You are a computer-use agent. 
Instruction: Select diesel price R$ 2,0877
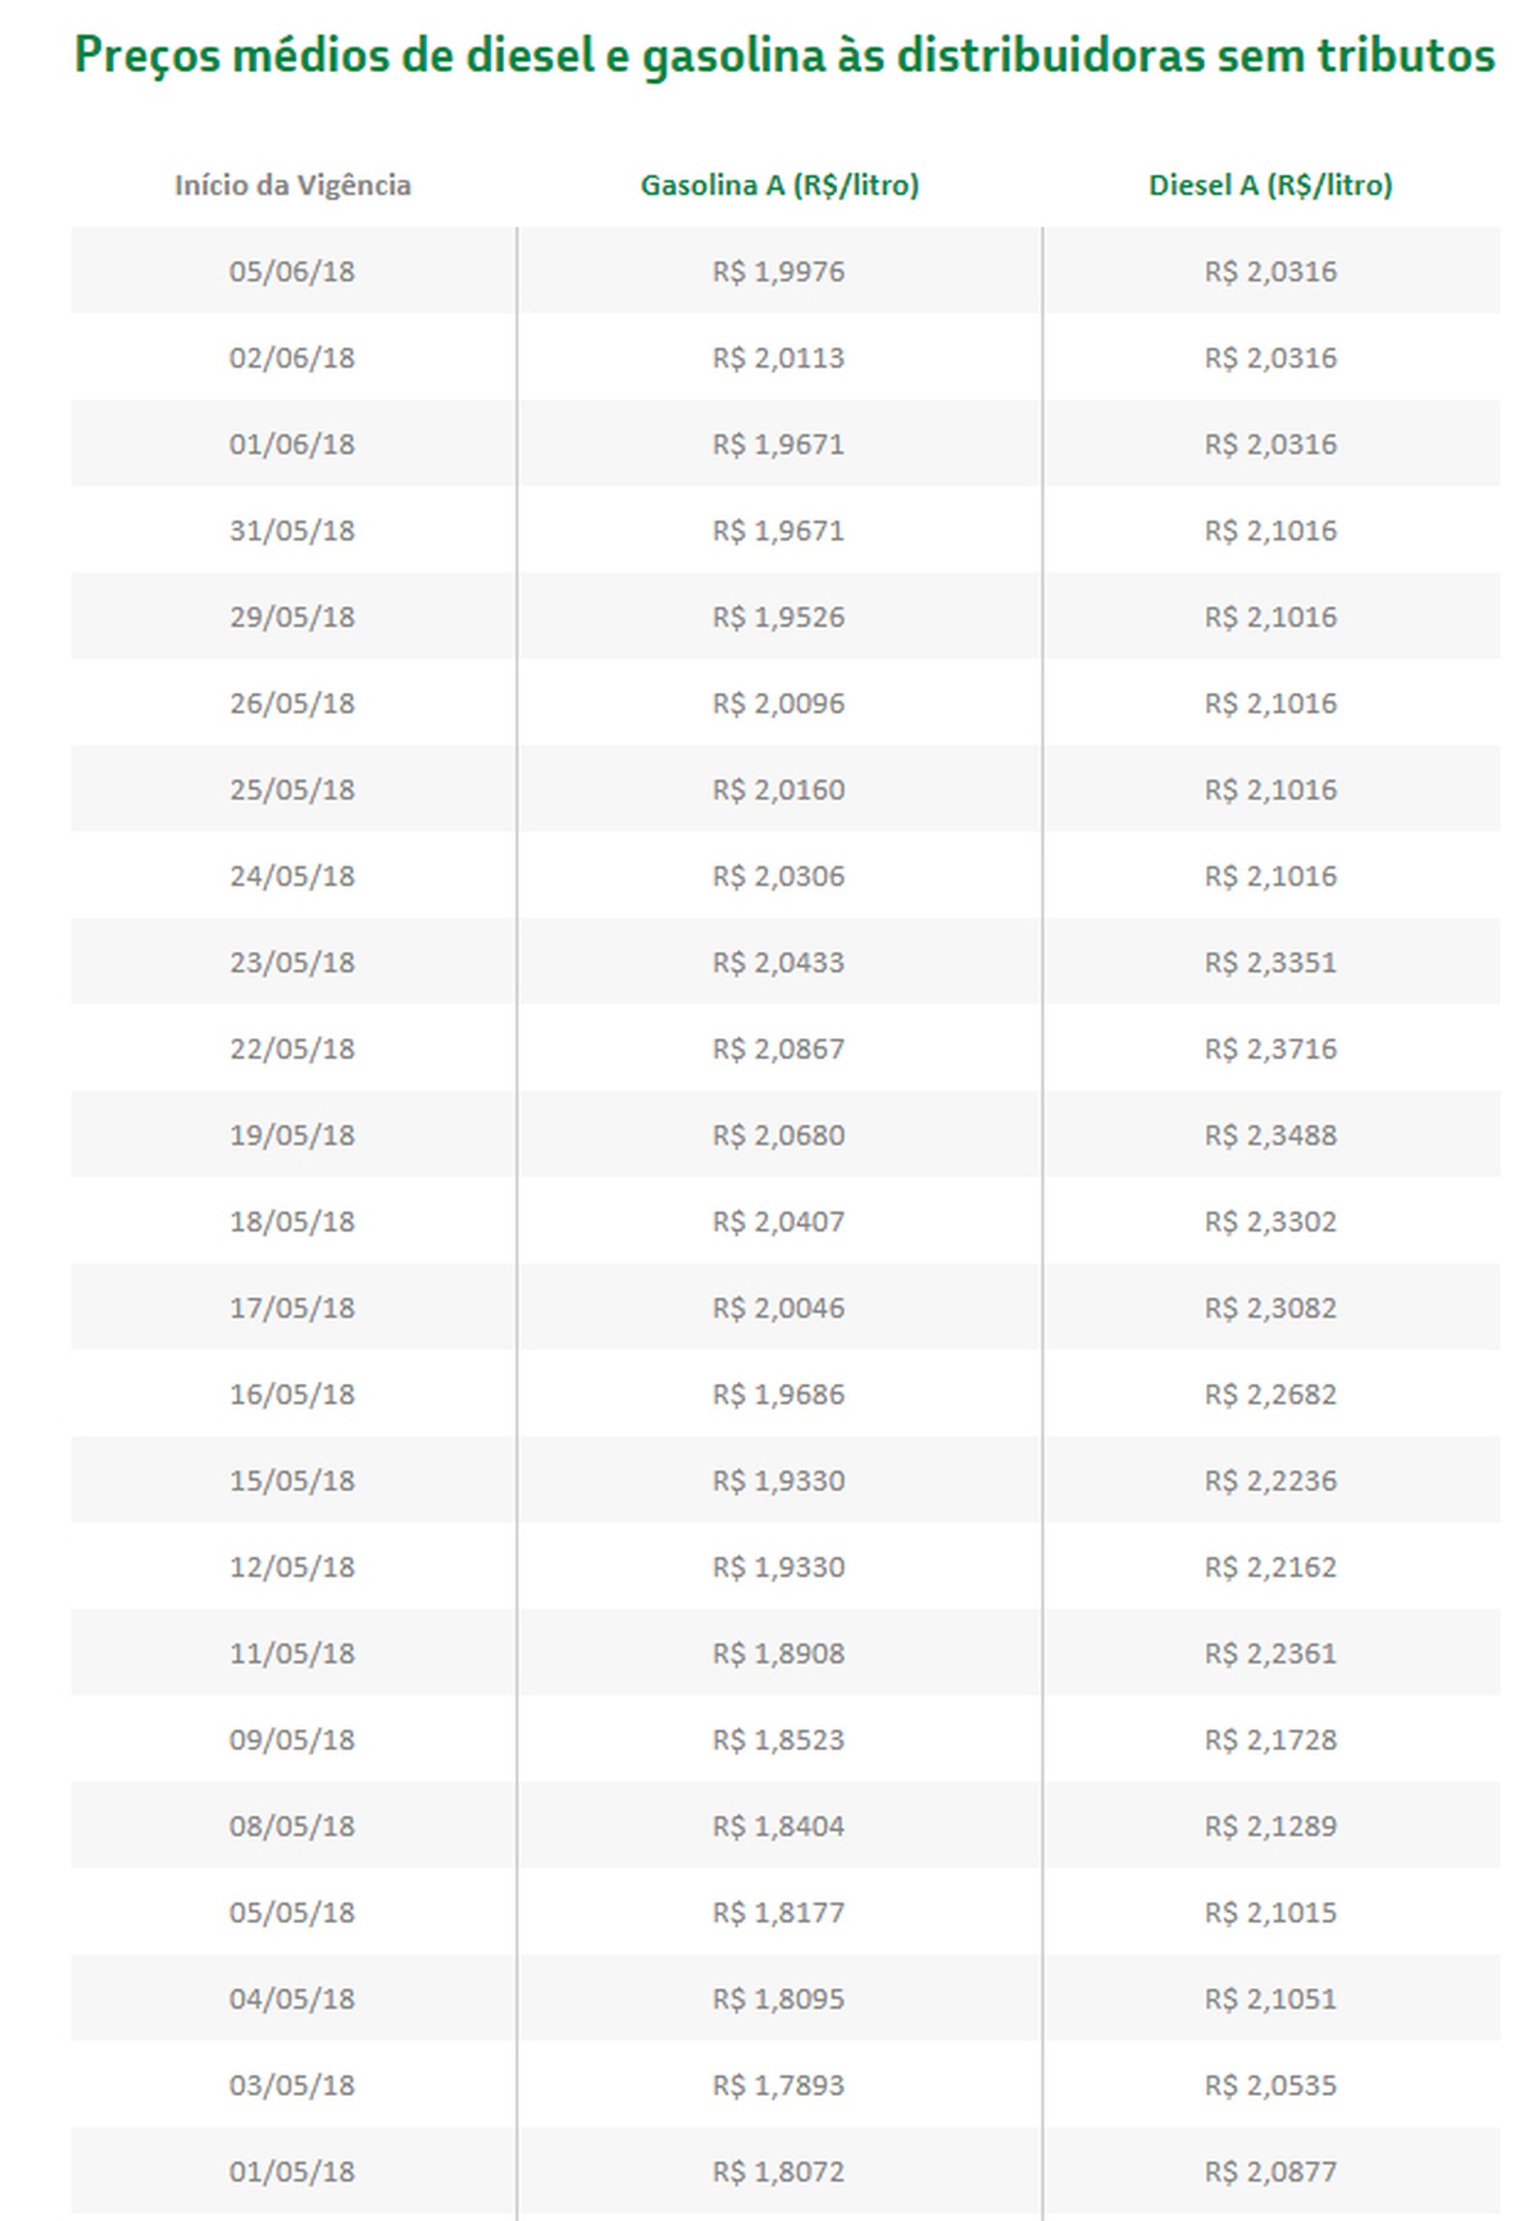pyautogui.click(x=1270, y=2171)
